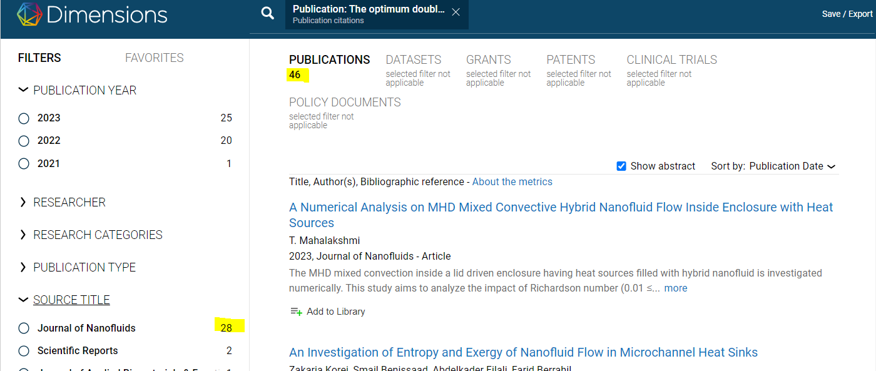Click the Save / Export button
The height and width of the screenshot is (371, 876).
pyautogui.click(x=847, y=14)
